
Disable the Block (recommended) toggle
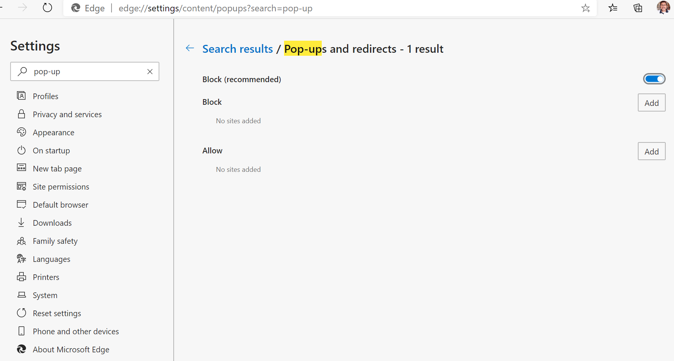(x=654, y=79)
